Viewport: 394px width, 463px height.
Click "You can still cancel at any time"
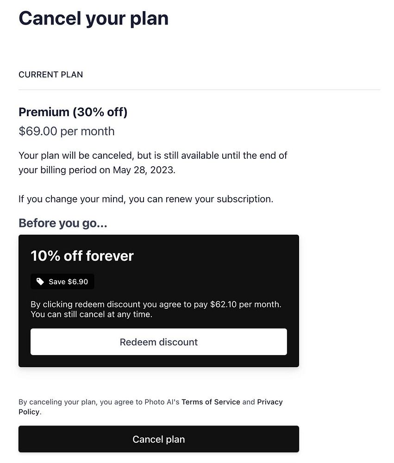pyautogui.click(x=91, y=315)
